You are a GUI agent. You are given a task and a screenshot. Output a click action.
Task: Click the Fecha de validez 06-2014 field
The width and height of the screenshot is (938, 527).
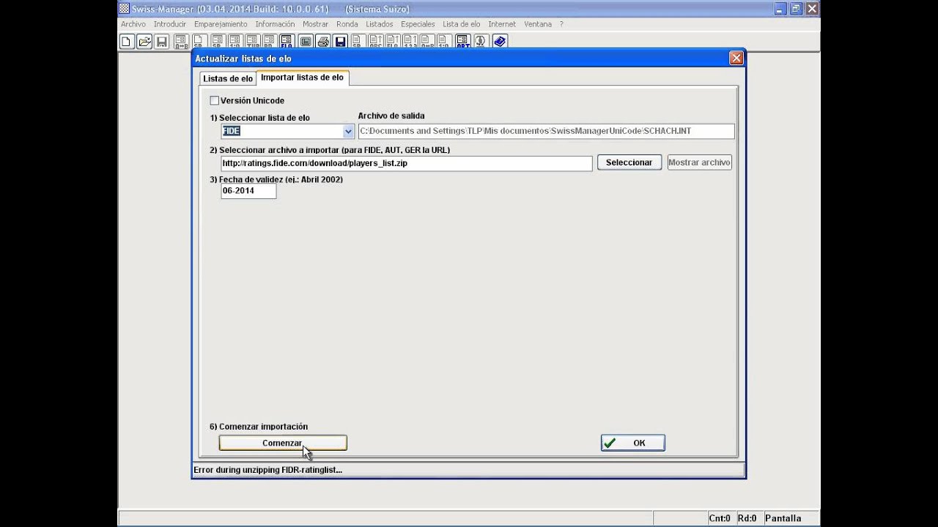[248, 191]
